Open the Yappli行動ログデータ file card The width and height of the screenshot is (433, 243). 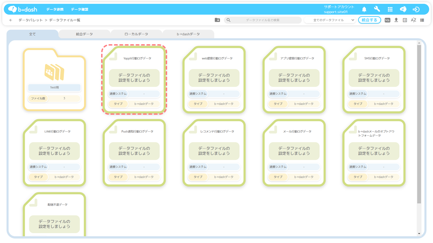(134, 80)
